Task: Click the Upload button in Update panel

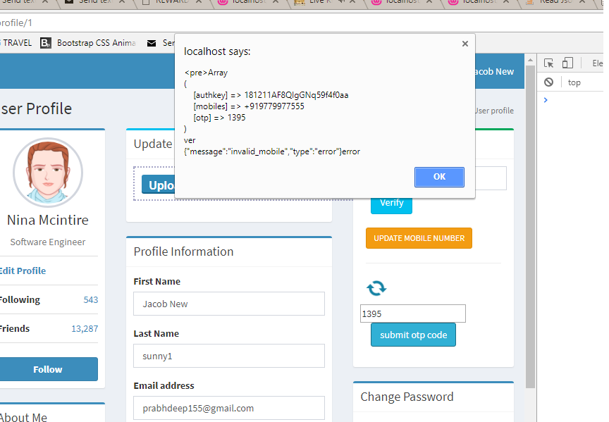Action: pos(159,185)
